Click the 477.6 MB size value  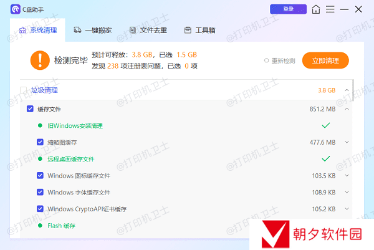(x=322, y=142)
